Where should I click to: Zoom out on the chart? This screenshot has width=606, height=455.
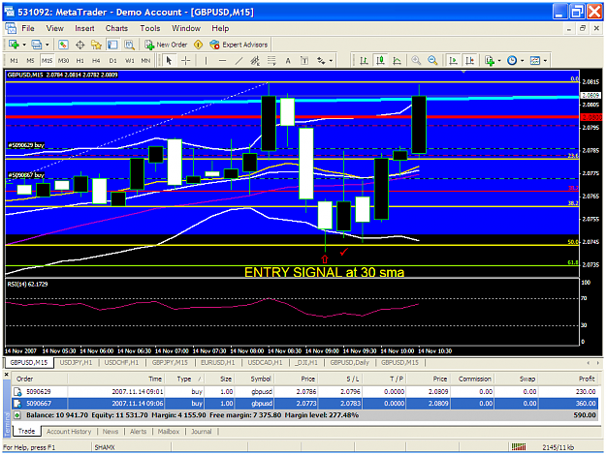pos(432,61)
